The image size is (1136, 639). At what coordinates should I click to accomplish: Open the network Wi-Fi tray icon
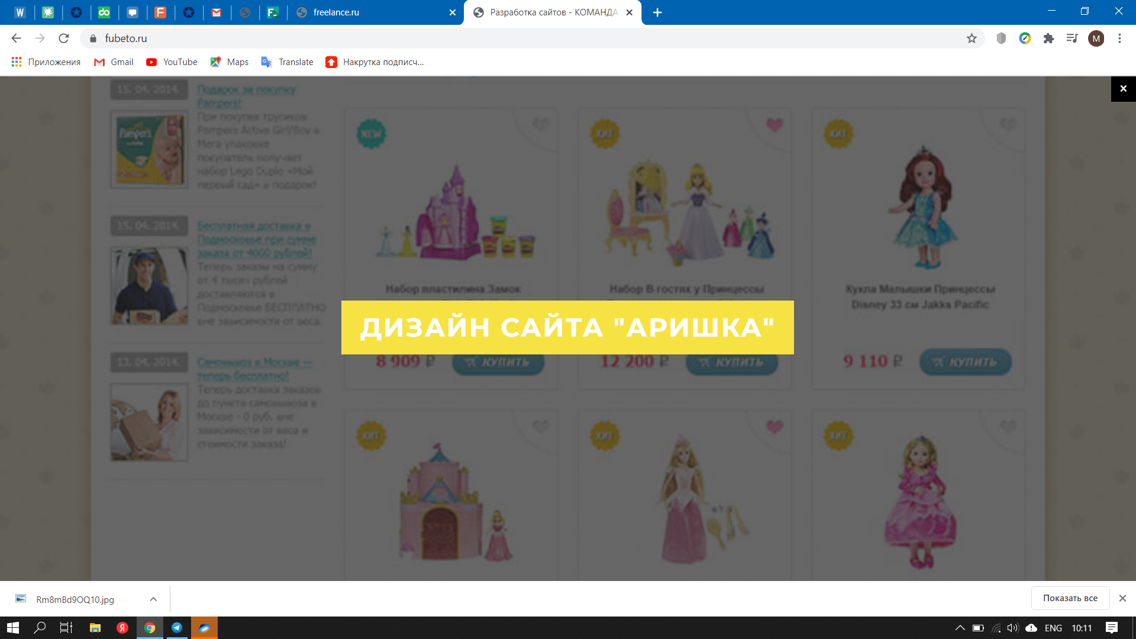point(996,628)
